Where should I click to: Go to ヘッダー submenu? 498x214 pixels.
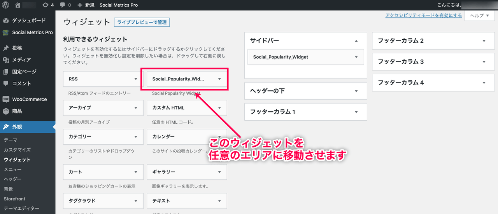click(13, 179)
